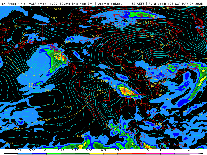Click the black left arrow of the color bar

tap(11, 154)
